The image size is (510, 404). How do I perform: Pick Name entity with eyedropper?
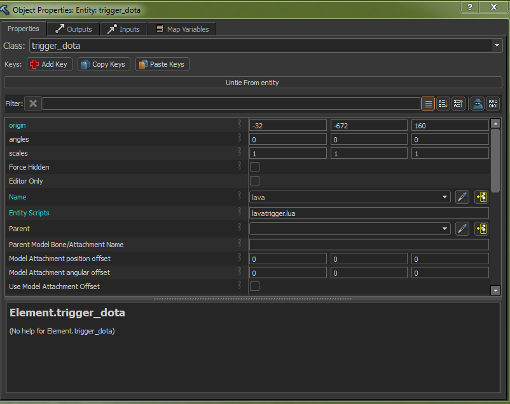tap(462, 197)
